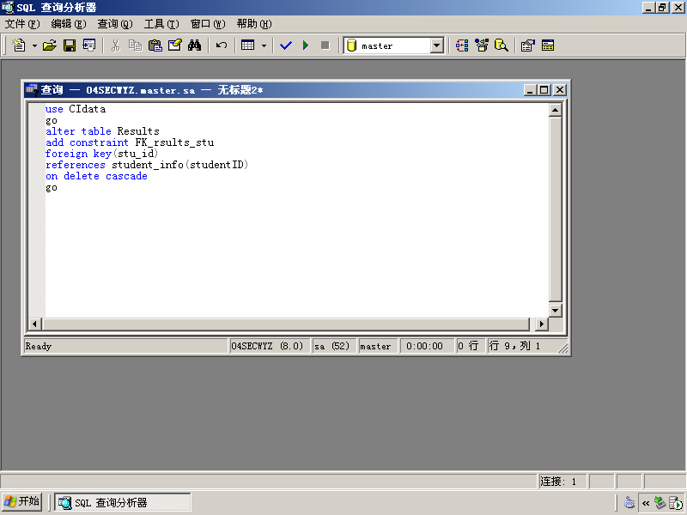Click the SQL 查询分析器 taskbar button
Screen dimensions: 687x515
coord(122,502)
